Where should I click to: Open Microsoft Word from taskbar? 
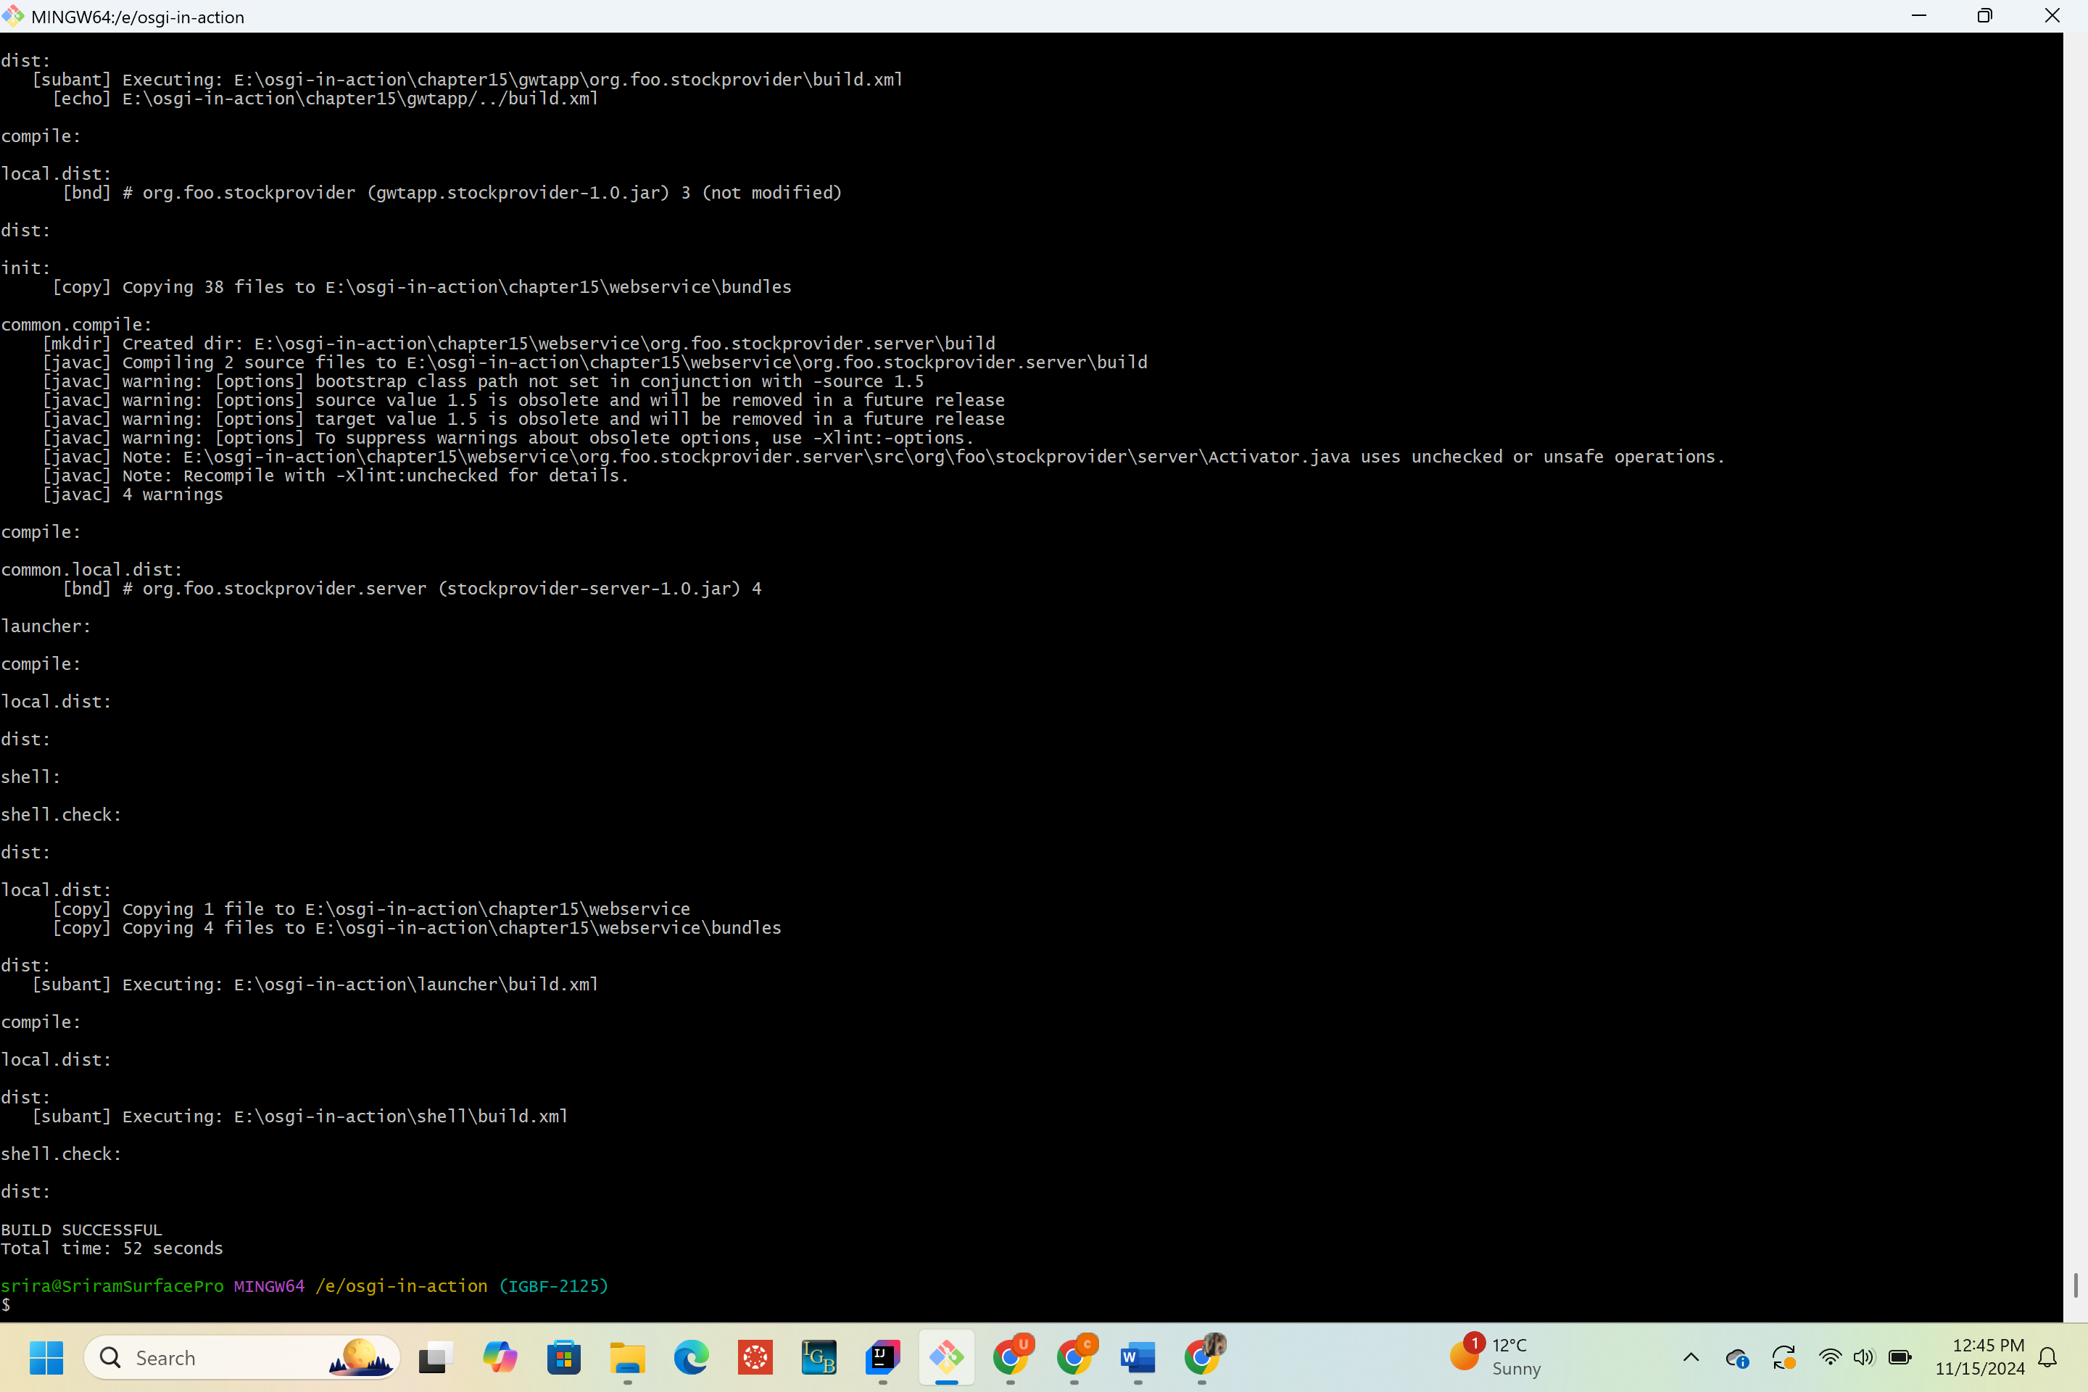[1138, 1357]
